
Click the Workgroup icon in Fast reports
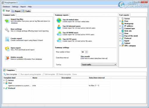coord(122,23)
